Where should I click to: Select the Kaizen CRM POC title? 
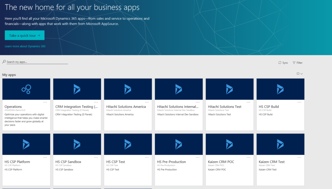tap(221, 162)
